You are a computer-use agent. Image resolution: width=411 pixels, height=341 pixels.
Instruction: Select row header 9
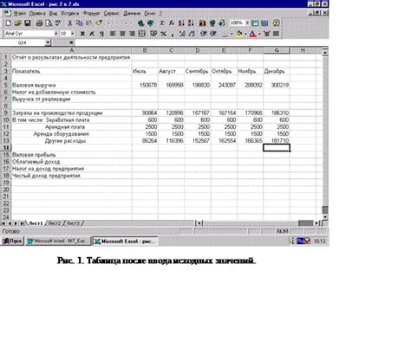[x=6, y=113]
